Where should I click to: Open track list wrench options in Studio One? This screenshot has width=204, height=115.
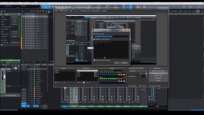point(22,11)
